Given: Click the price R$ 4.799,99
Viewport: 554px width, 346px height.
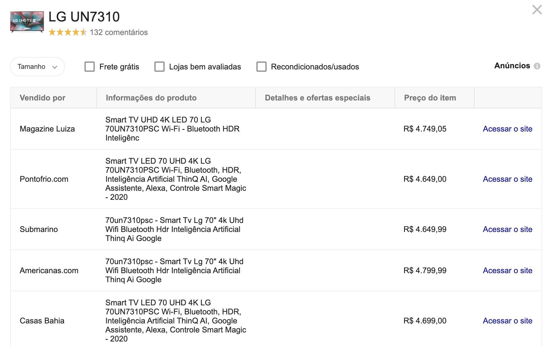Looking at the screenshot, I should pyautogui.click(x=425, y=270).
